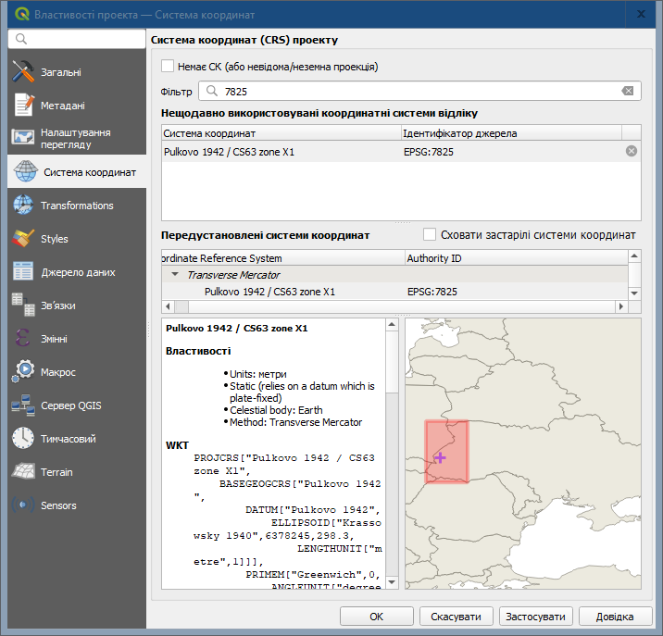Toggle Сховати застарілі системи координат

(430, 235)
